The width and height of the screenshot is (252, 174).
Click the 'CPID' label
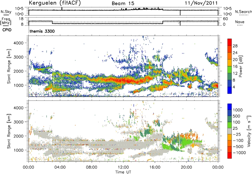pyautogui.click(x=7, y=30)
